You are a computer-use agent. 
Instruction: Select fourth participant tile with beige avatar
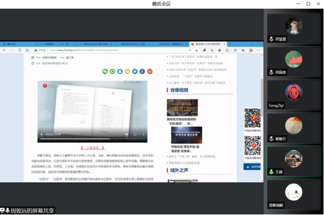[294, 128]
